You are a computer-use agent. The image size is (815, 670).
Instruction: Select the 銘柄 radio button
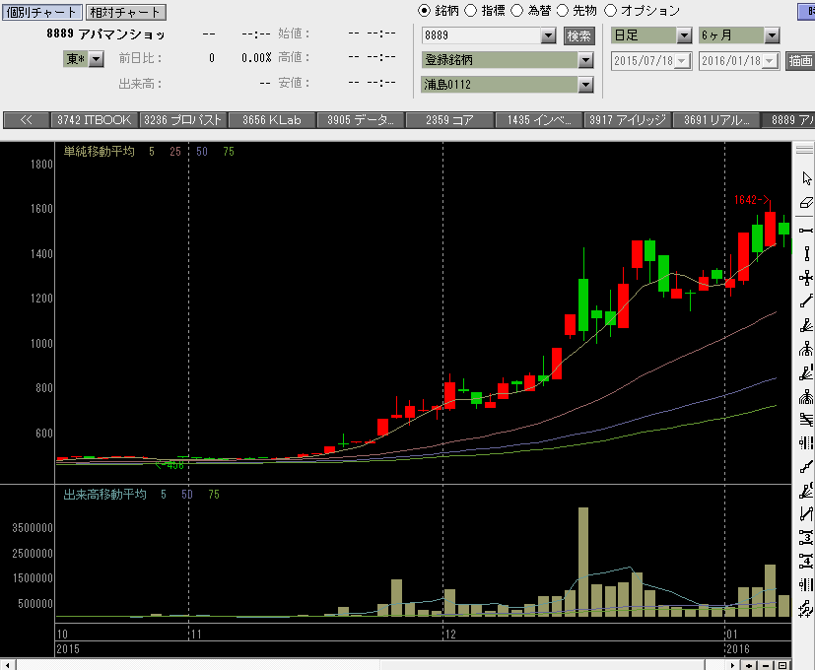point(424,11)
